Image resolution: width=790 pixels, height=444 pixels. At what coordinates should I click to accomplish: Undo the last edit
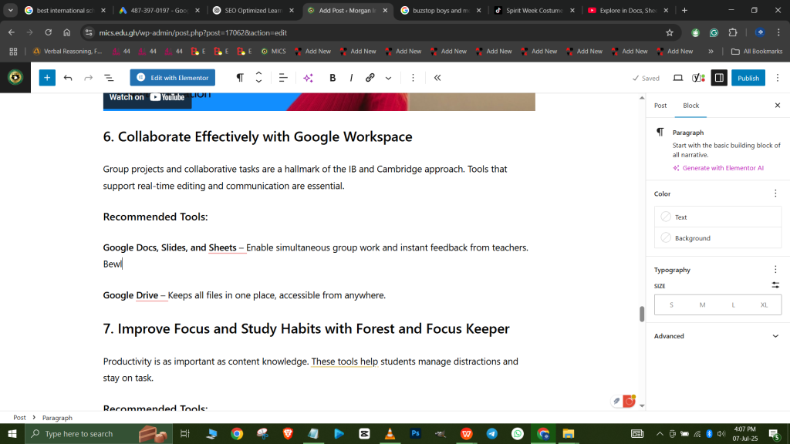[x=68, y=78]
